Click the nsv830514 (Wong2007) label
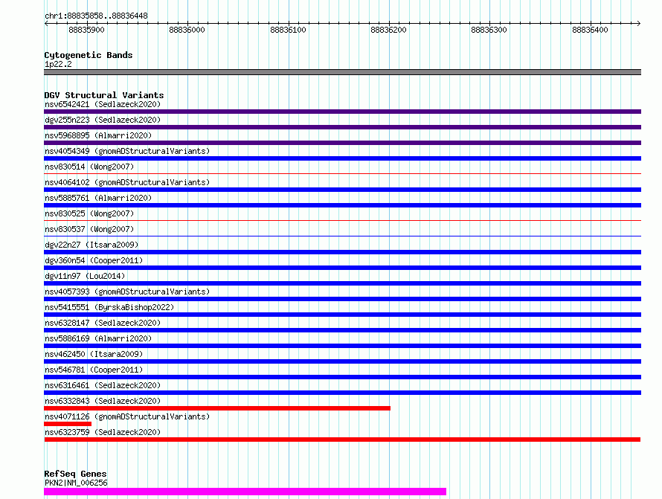The height and width of the screenshot is (499, 662). [89, 167]
